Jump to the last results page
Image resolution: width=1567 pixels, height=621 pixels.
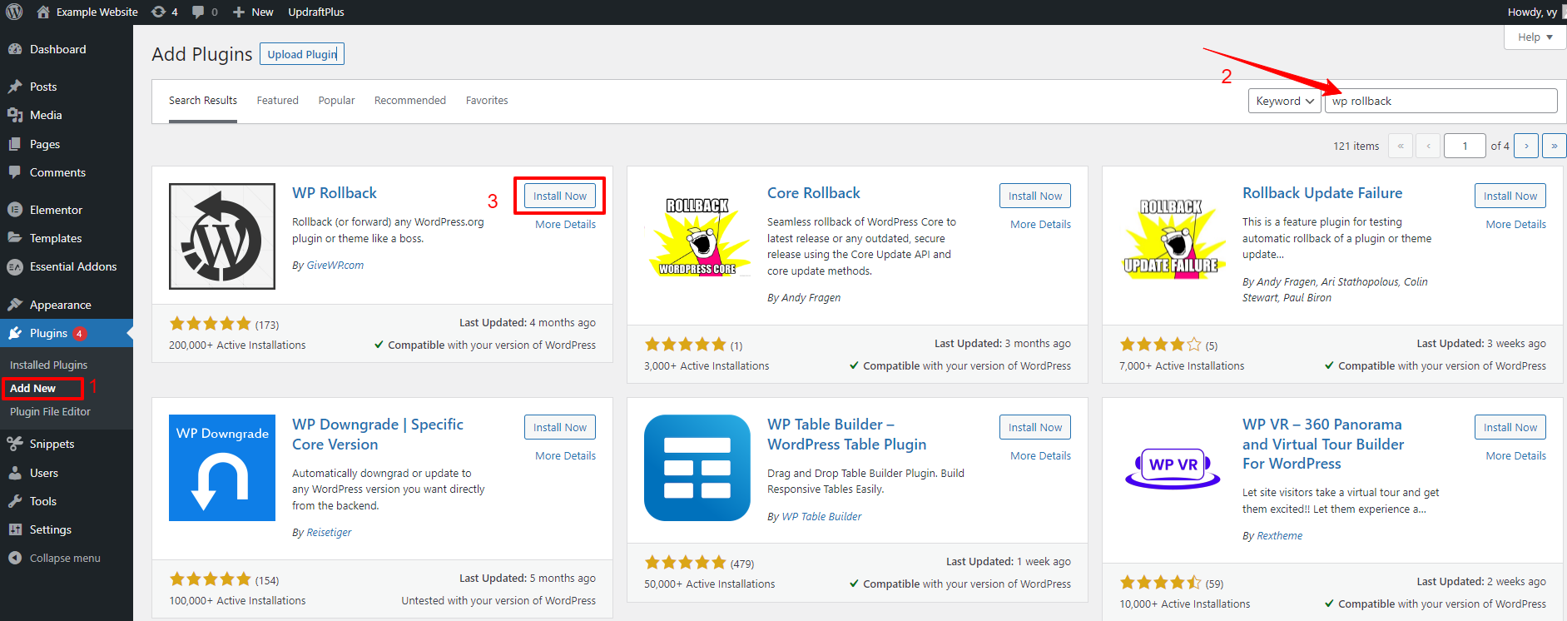(1555, 146)
